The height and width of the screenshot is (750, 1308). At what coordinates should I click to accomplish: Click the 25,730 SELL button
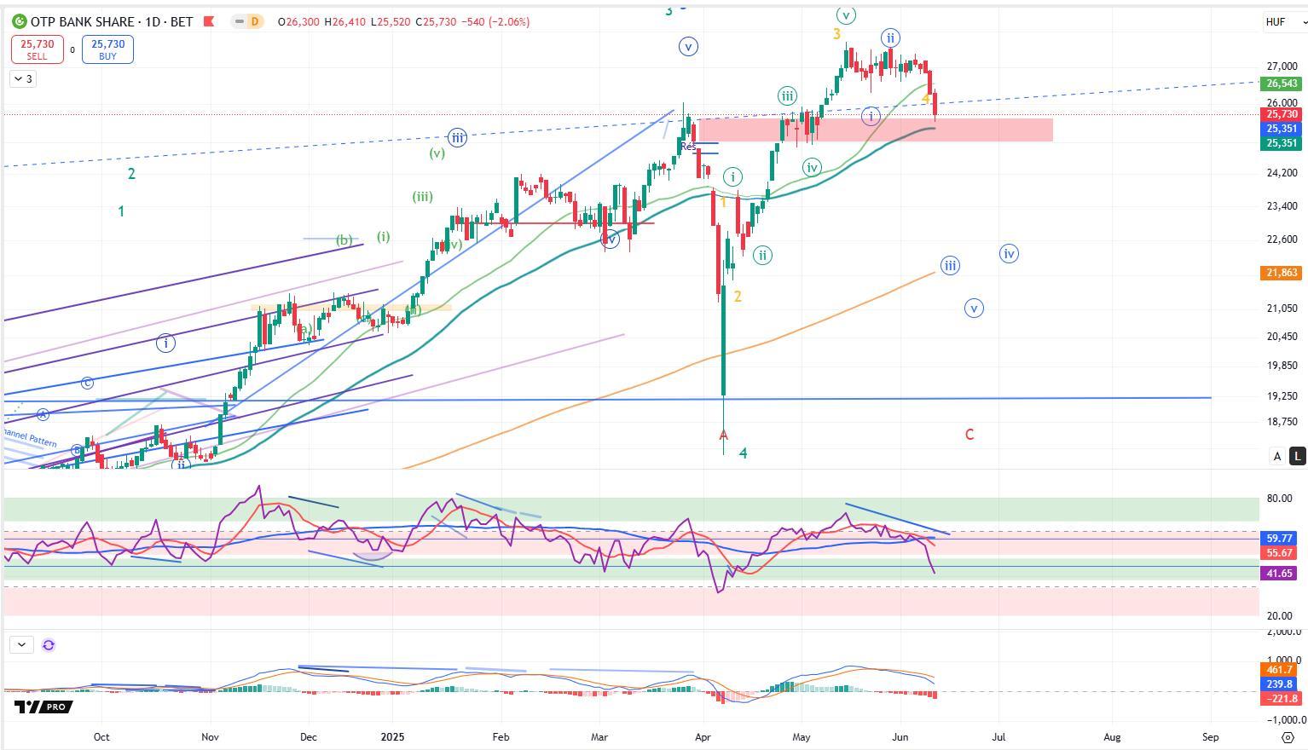click(38, 49)
